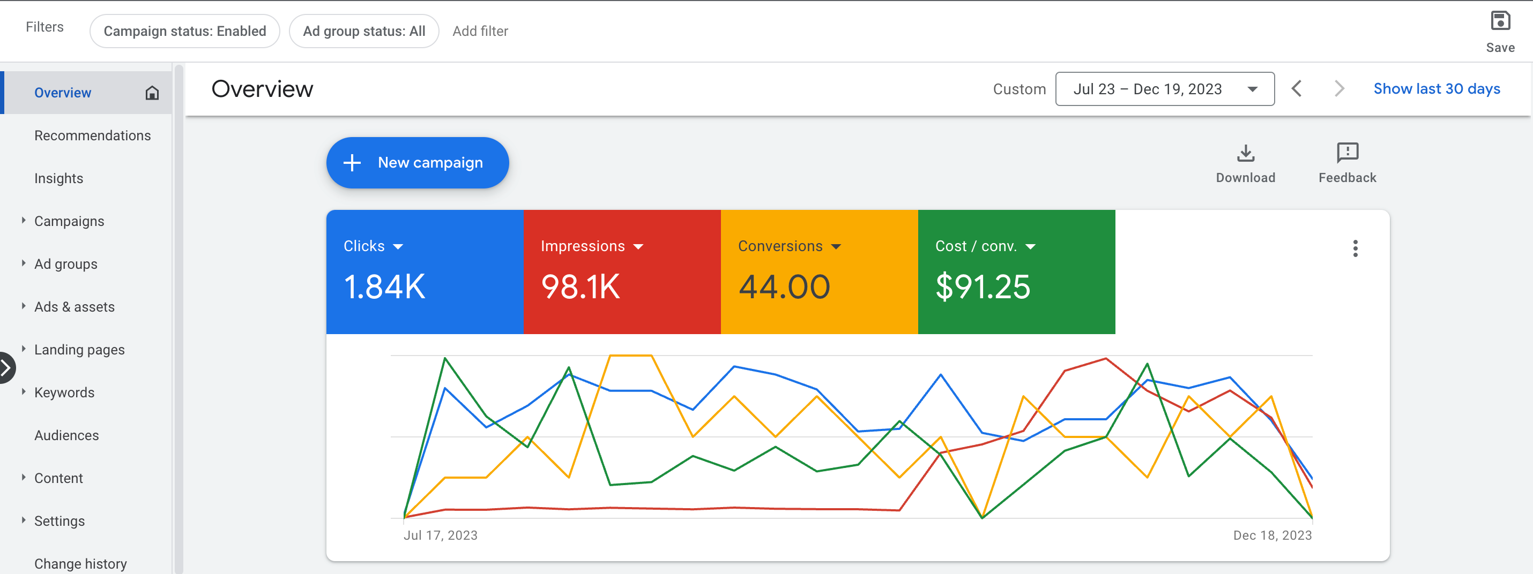Click Show last 30 days link
This screenshot has width=1533, height=574.
[x=1436, y=89]
